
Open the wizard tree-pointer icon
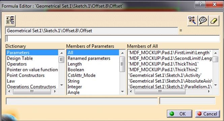pos(192,21)
